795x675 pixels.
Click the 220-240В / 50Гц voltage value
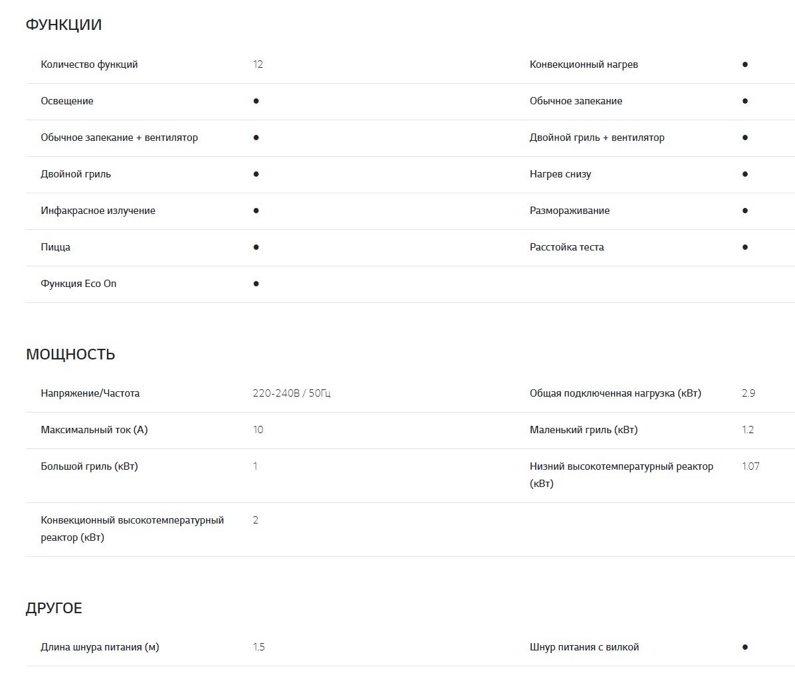(x=291, y=393)
